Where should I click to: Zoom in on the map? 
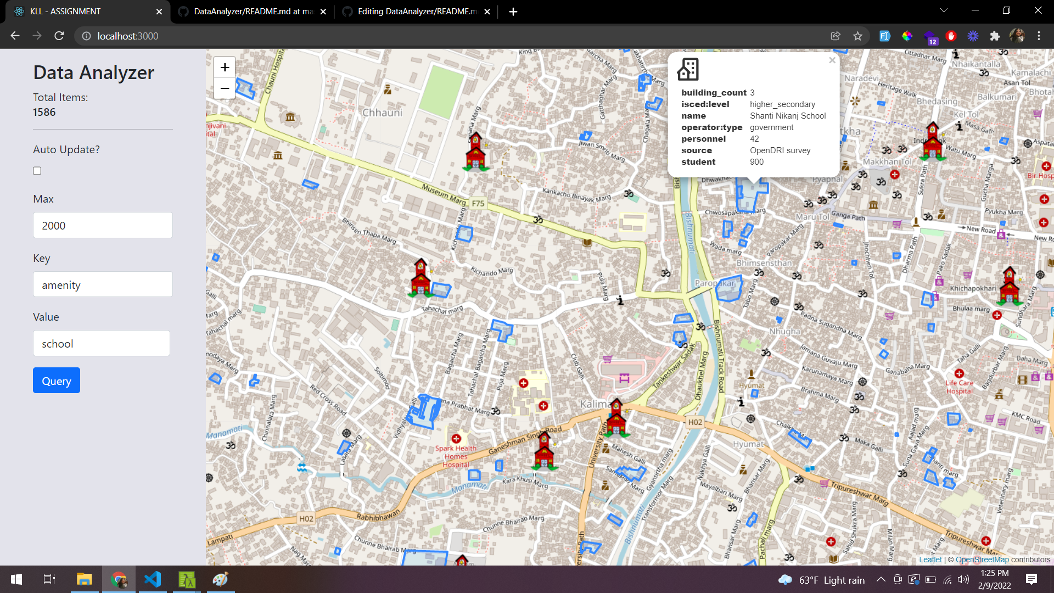coord(225,68)
